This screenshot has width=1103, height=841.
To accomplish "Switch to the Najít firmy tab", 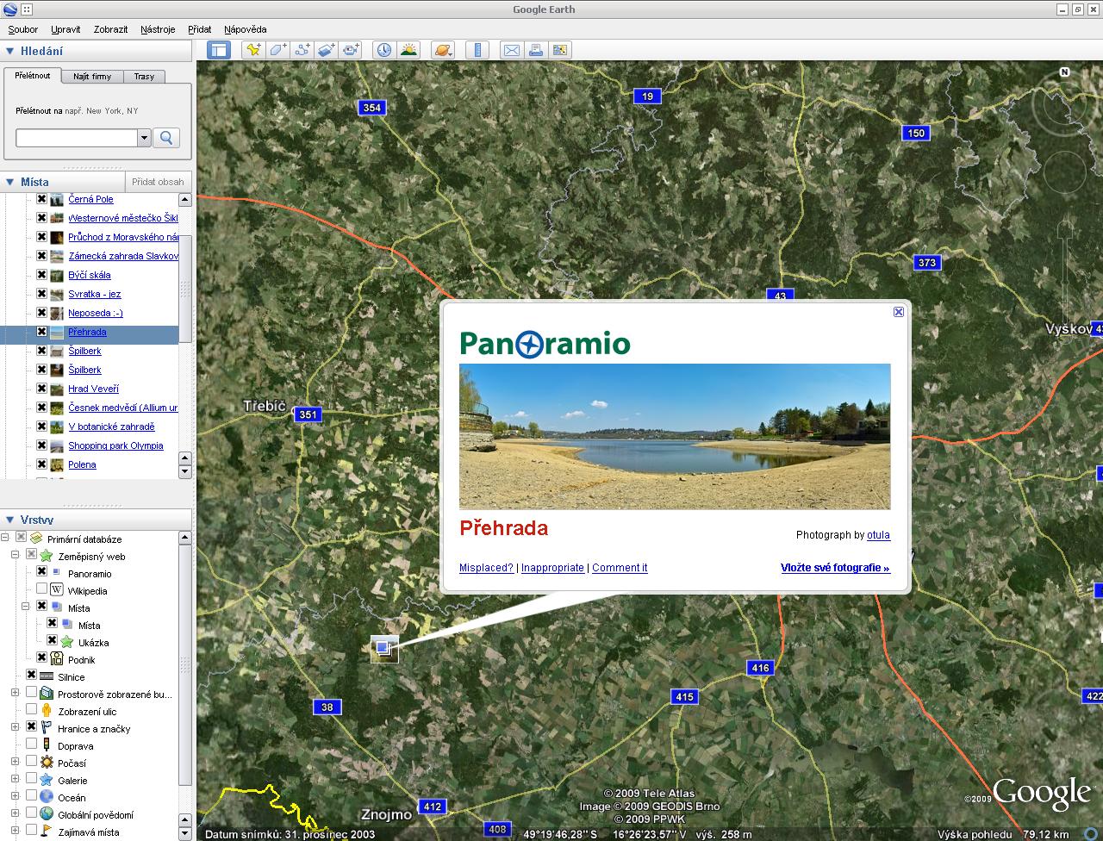I will (x=92, y=77).
